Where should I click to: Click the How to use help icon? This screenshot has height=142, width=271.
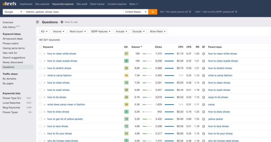tap(62, 22)
